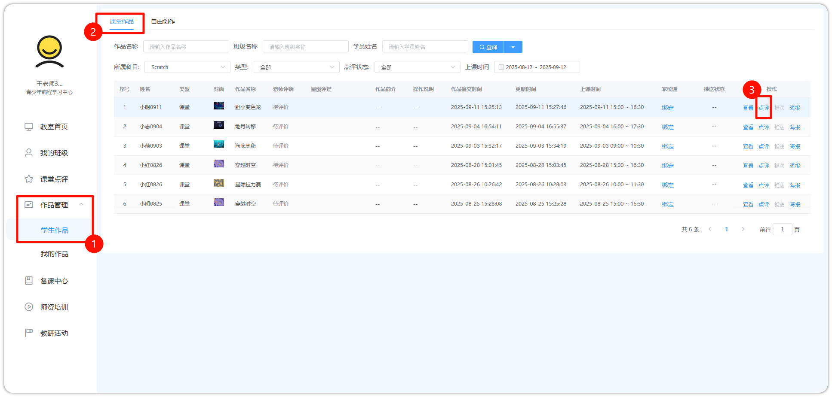Click 点评 for 胆小变色龙 row
The image size is (832, 397).
(764, 108)
